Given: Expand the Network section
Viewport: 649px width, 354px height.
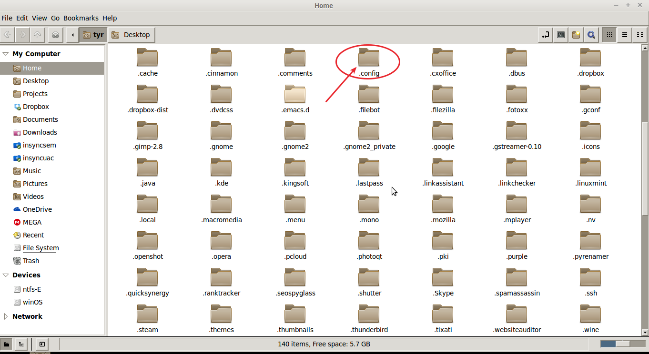Looking at the screenshot, I should pos(6,316).
